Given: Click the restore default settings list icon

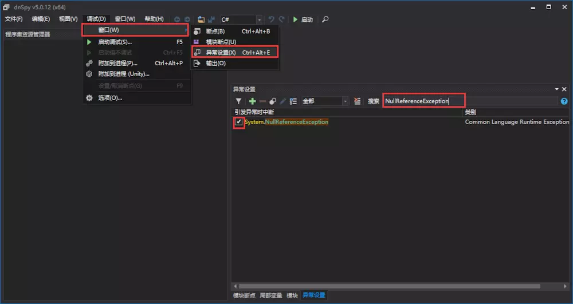Looking at the screenshot, I should coord(358,101).
